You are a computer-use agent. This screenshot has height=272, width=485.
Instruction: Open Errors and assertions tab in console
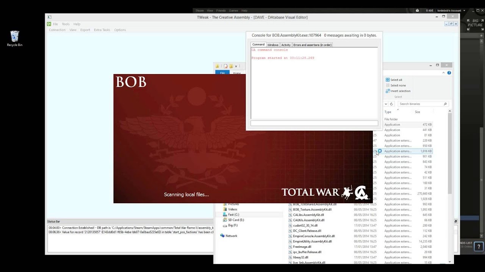pos(313,45)
